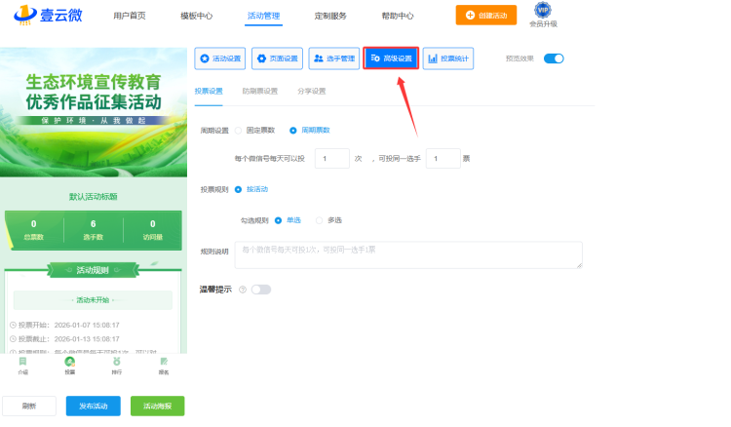Click the orange 创建活动 button
The height and width of the screenshot is (427, 731).
[486, 16]
